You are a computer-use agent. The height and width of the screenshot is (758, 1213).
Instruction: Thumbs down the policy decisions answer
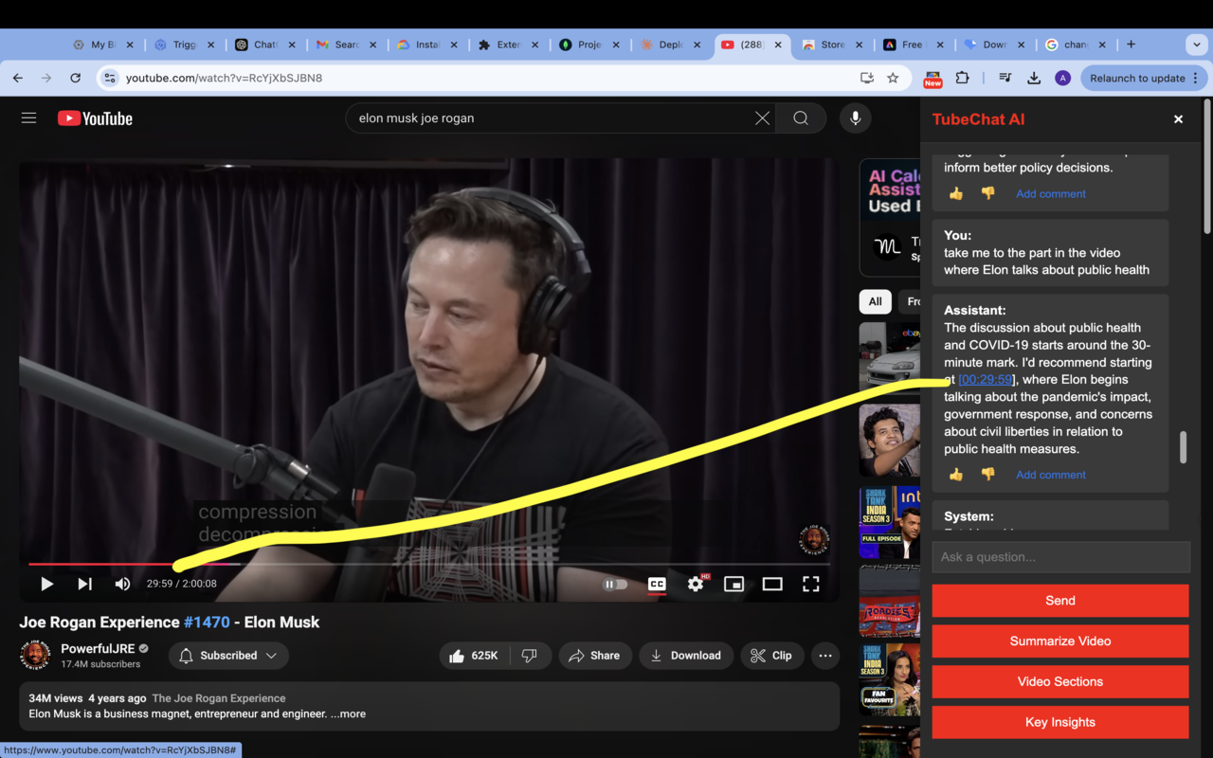pyautogui.click(x=987, y=193)
